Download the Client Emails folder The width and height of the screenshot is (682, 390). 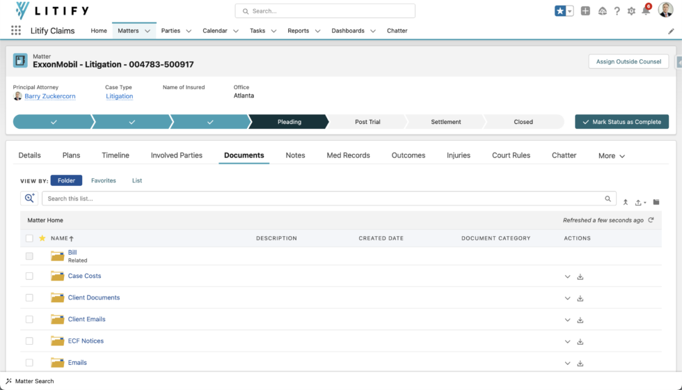tap(580, 320)
